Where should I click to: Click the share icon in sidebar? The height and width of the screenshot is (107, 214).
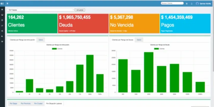(x=2, y=31)
